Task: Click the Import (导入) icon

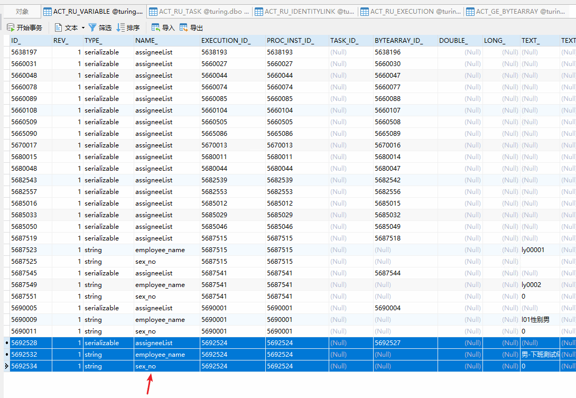Action: pos(156,27)
